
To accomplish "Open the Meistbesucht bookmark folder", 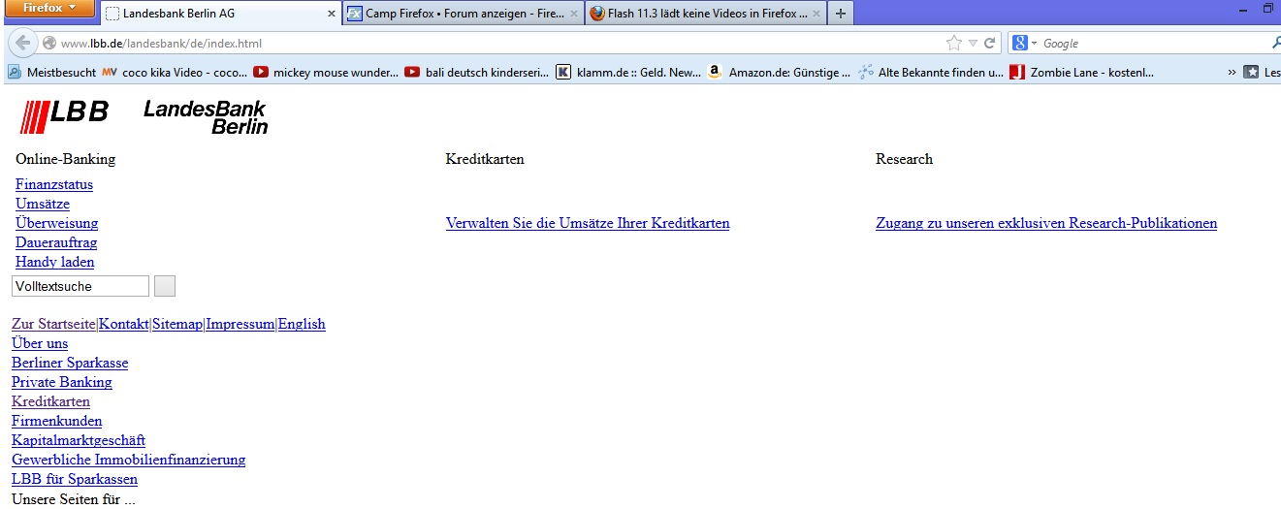I will pos(52,72).
